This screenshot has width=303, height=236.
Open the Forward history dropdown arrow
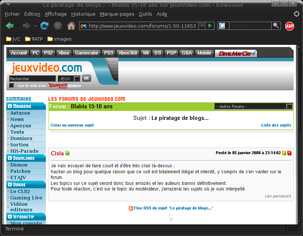point(35,26)
